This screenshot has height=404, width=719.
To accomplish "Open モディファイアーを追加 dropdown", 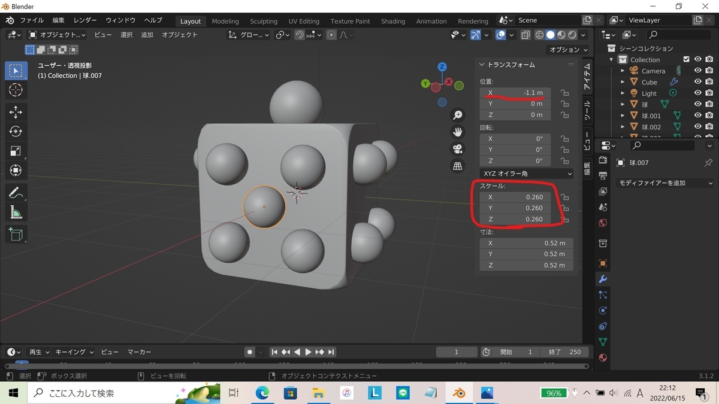I will (x=665, y=183).
